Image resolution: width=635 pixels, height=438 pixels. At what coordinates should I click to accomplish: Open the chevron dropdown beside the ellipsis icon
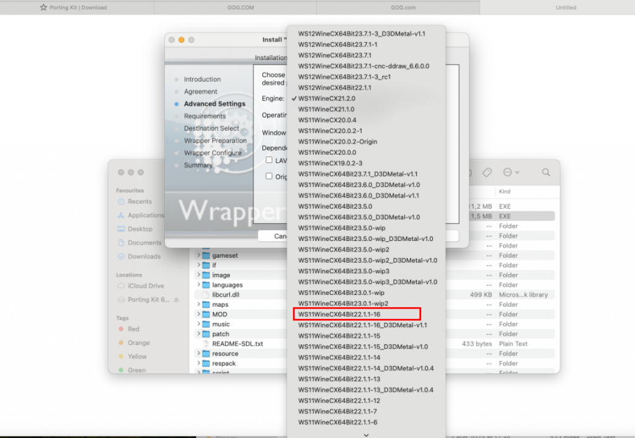point(518,172)
